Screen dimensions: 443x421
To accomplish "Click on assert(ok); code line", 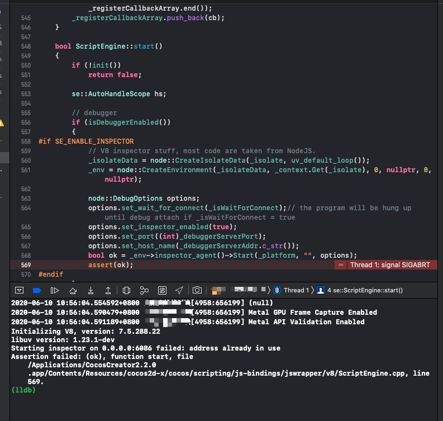I will [x=111, y=265].
